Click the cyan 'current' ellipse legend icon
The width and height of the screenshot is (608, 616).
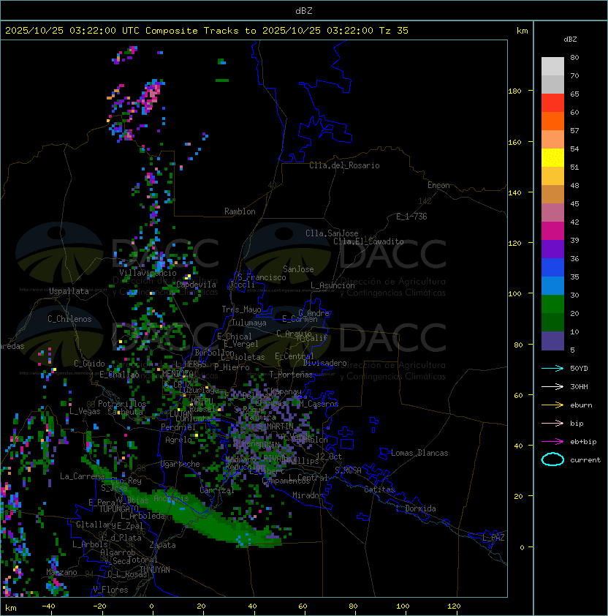[x=552, y=459]
